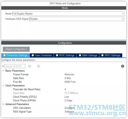Focus the Search (Ctrl+F) field

[15, 66]
